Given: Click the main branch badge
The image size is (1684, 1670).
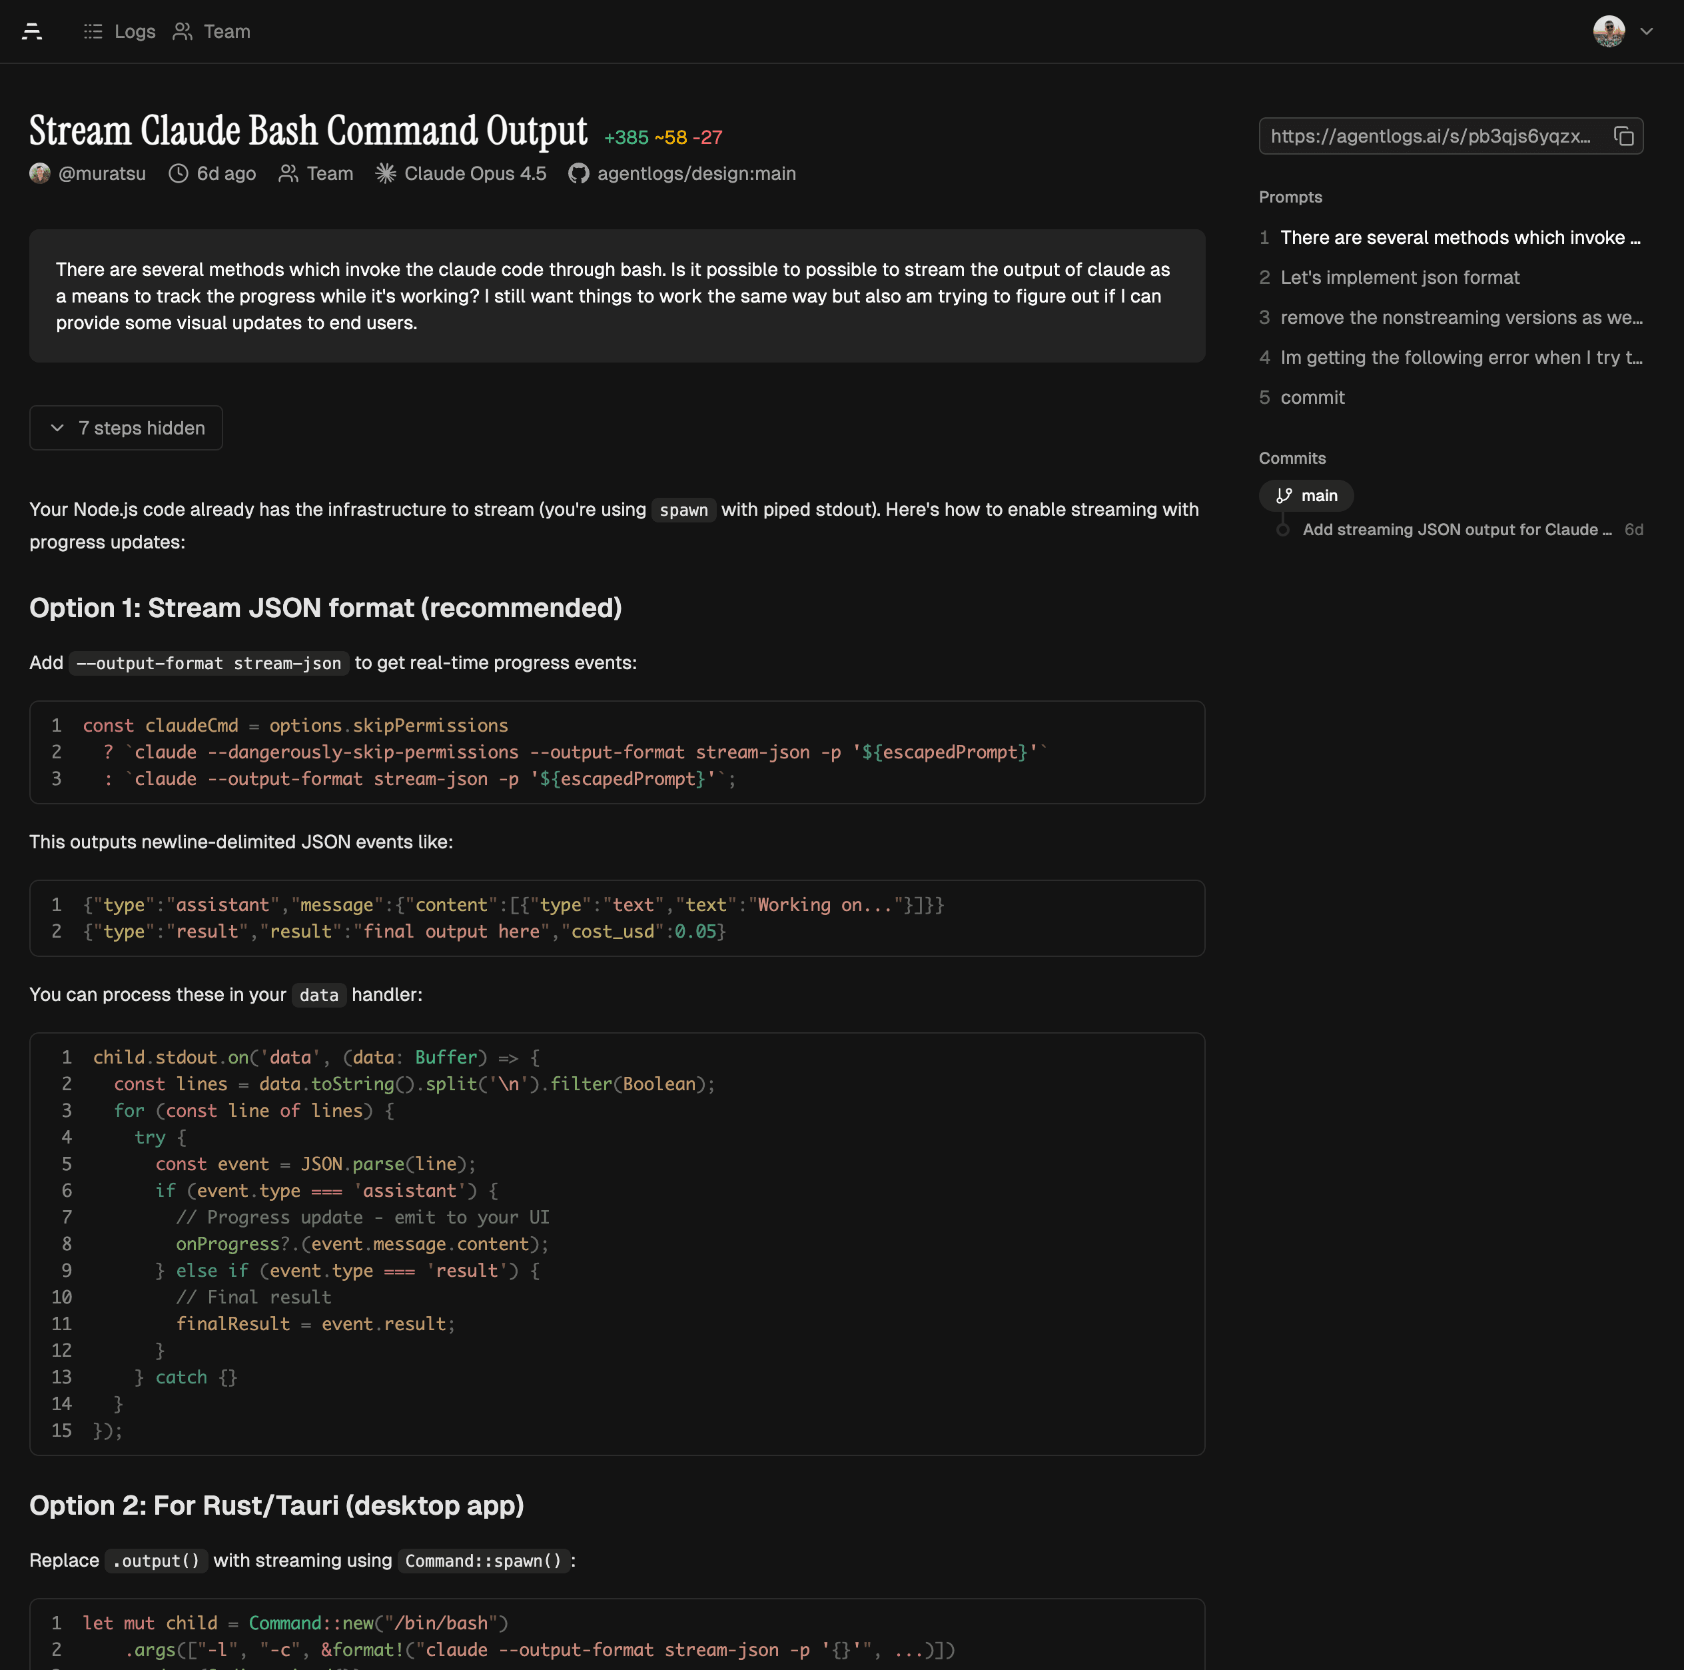Looking at the screenshot, I should click(1306, 495).
